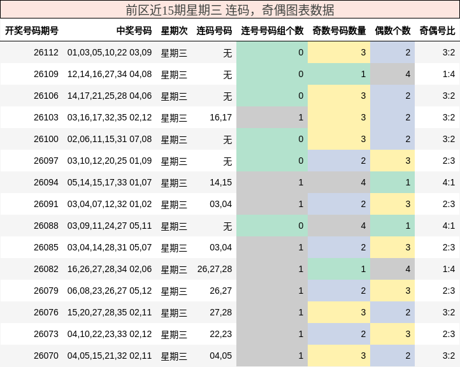Click issue number 26079
Viewport: 460px width, 367px height.
tap(46, 291)
